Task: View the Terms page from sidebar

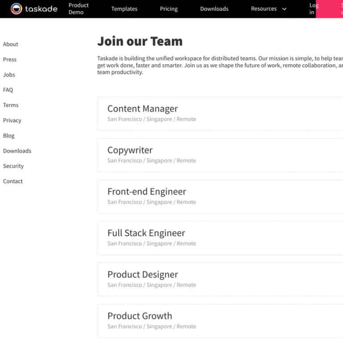Action: [11, 105]
